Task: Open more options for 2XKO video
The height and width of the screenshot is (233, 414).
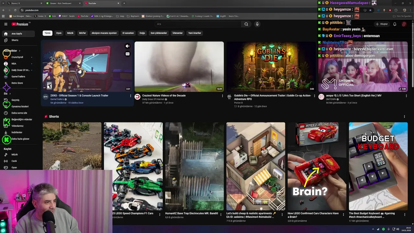Action: (x=131, y=96)
